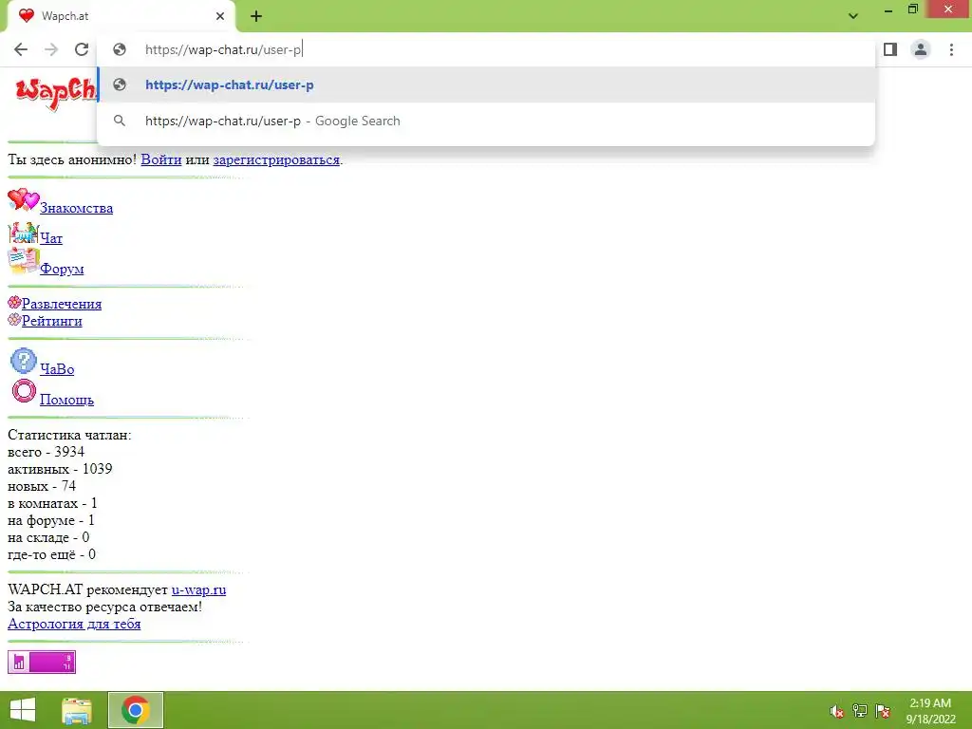Click the network tray icon
This screenshot has width=972, height=729.
click(x=860, y=711)
